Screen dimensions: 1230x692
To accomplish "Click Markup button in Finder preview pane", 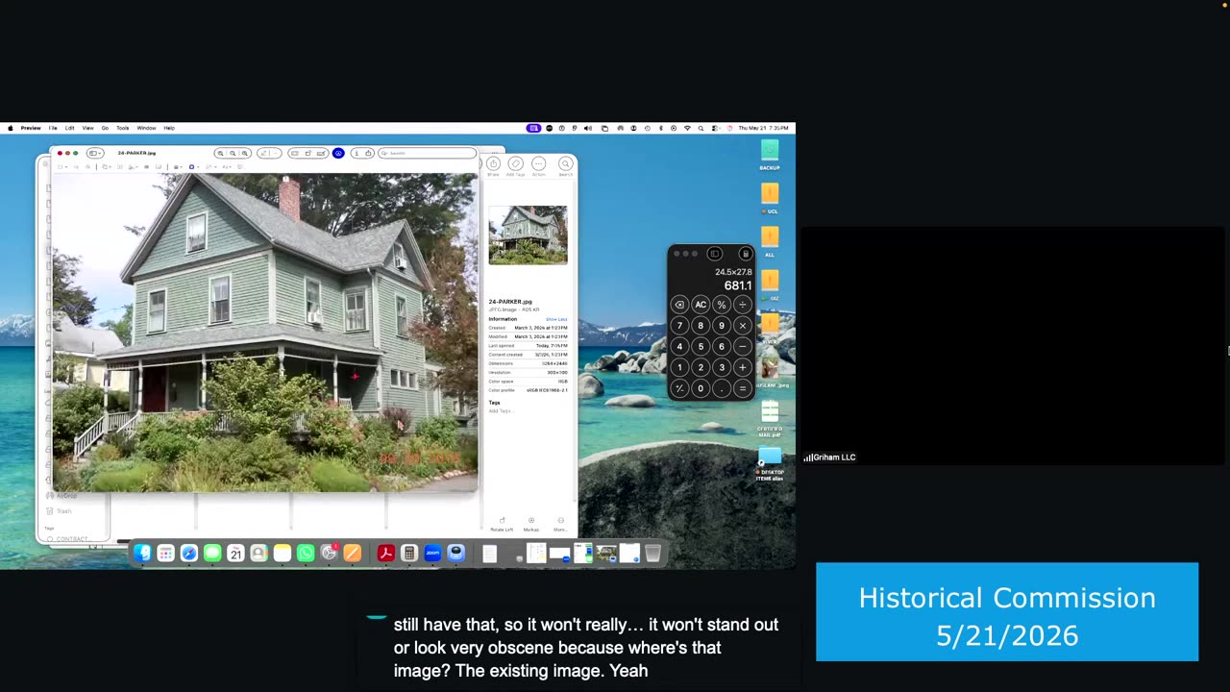I will (x=530, y=524).
